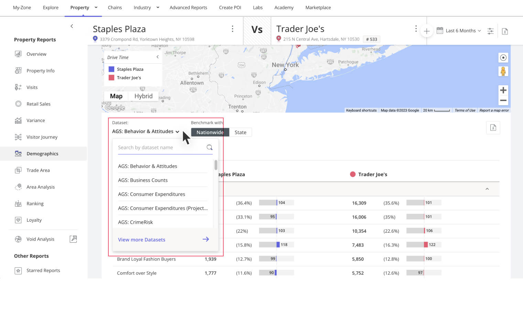This screenshot has height=310, width=523.
Task: Click the dataset list scrollbar
Action: click(x=216, y=165)
